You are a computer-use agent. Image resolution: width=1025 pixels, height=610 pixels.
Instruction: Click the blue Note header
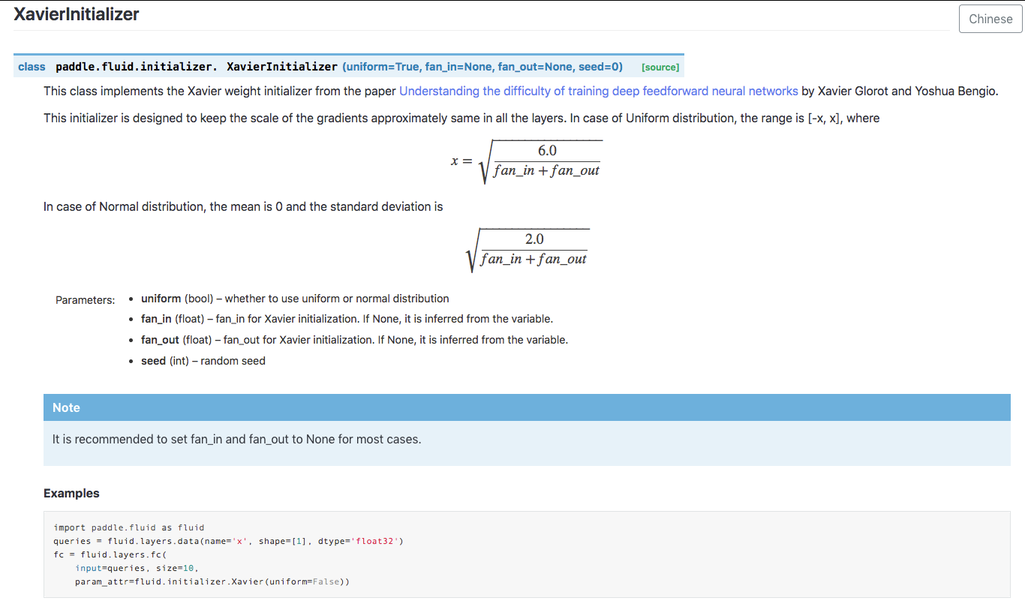[527, 407]
